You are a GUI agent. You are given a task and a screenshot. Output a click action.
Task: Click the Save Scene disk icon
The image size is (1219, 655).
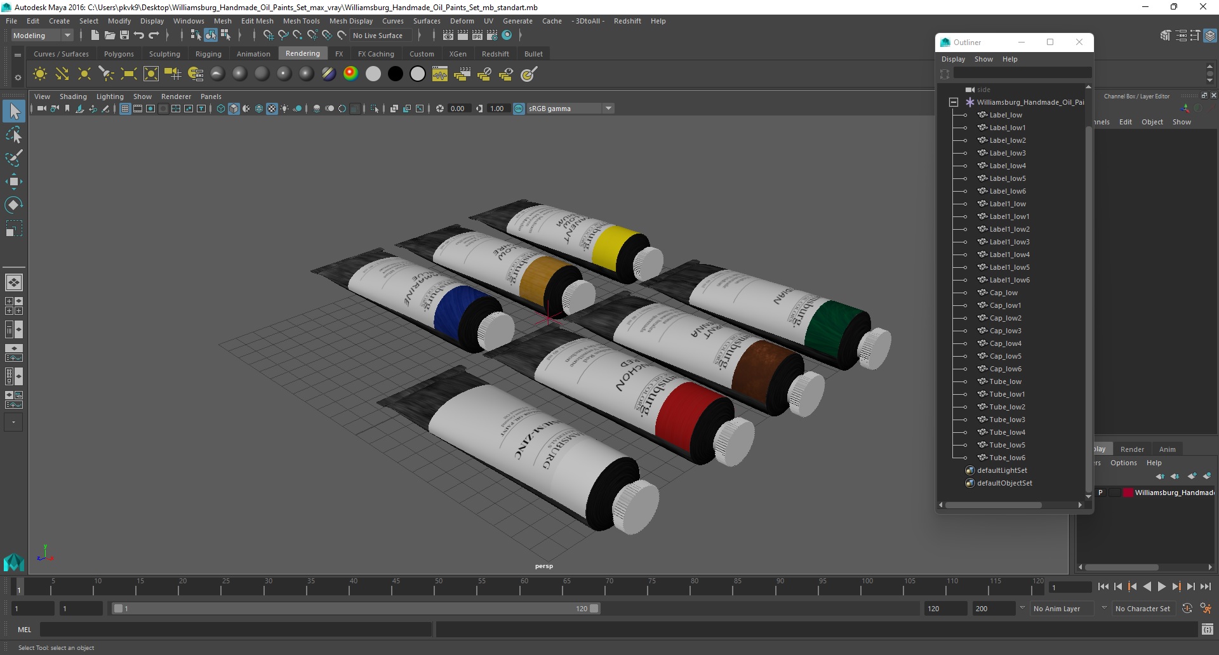tap(124, 36)
